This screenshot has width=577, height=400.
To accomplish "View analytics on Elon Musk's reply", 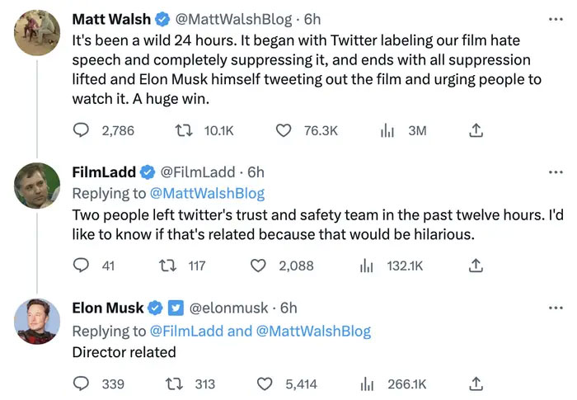I will click(368, 384).
